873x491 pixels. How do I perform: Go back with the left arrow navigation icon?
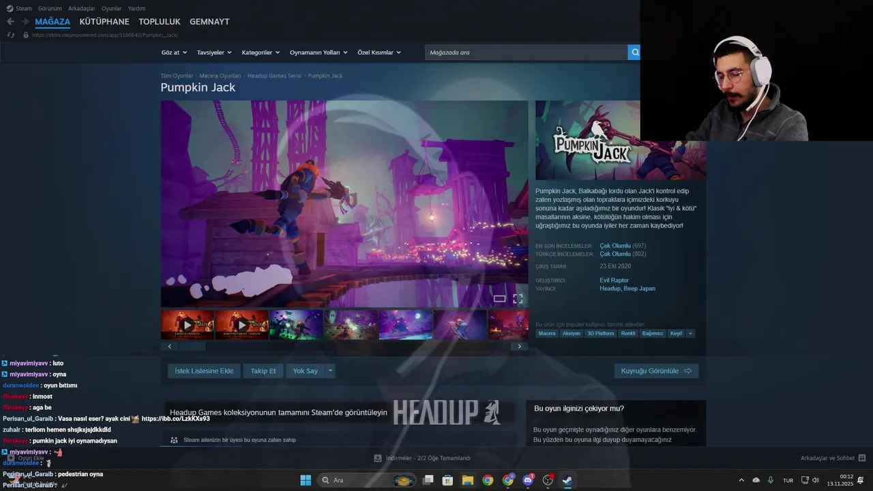(10, 22)
